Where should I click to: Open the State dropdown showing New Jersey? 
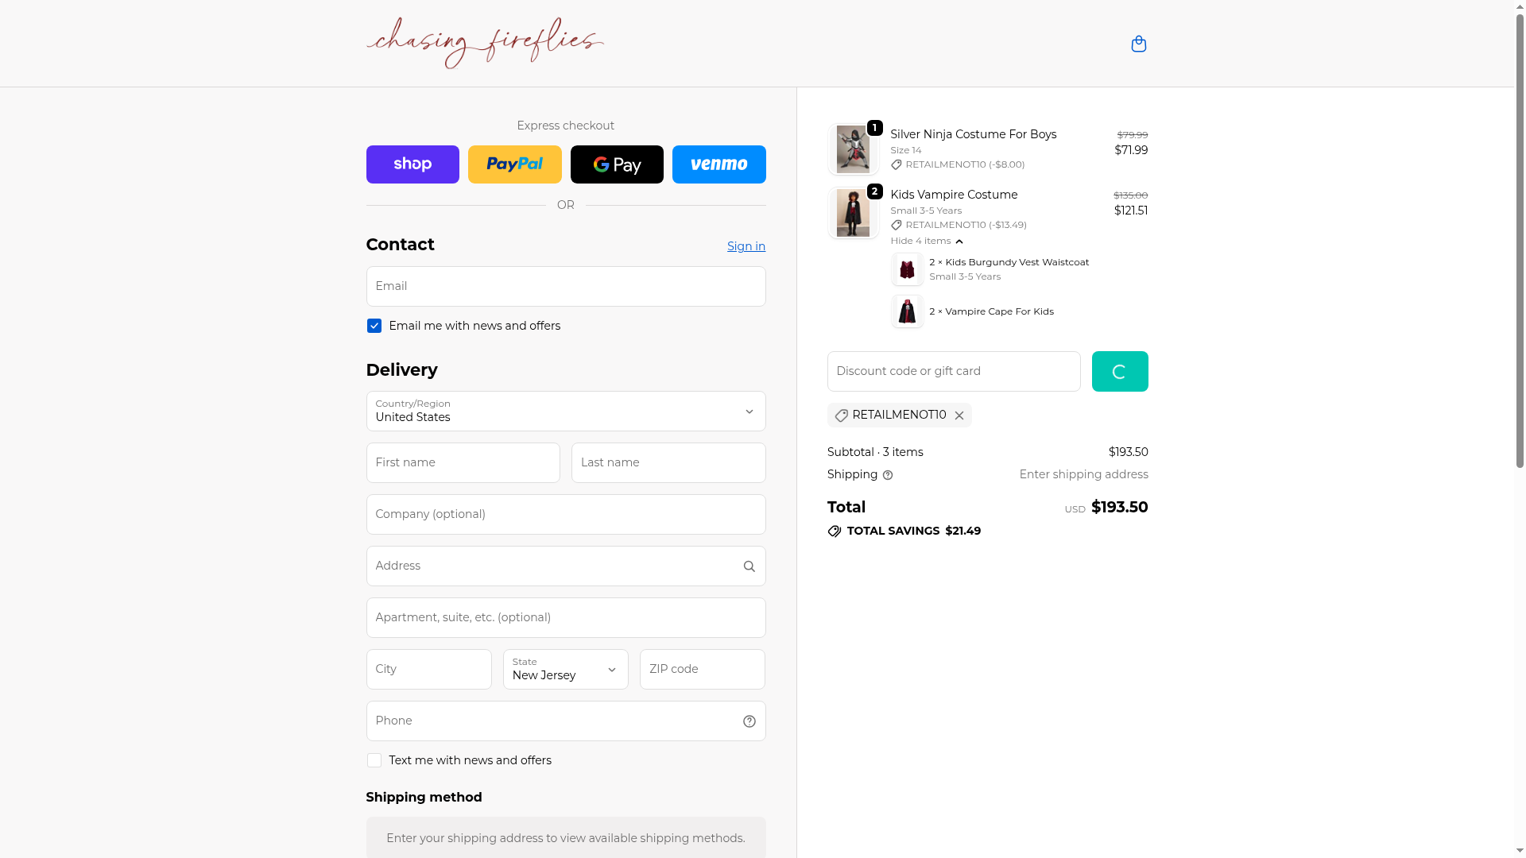click(x=566, y=669)
